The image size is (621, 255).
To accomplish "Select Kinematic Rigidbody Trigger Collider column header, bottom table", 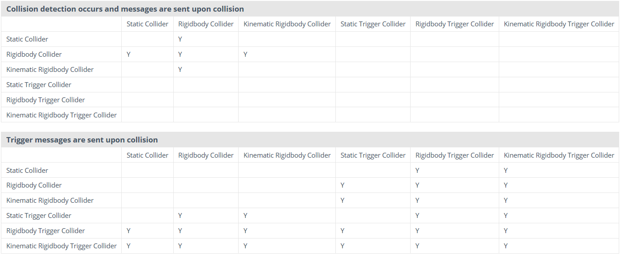I will pos(559,155).
